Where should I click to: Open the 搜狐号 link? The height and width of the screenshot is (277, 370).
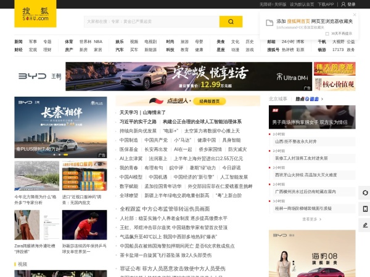tap(273, 50)
